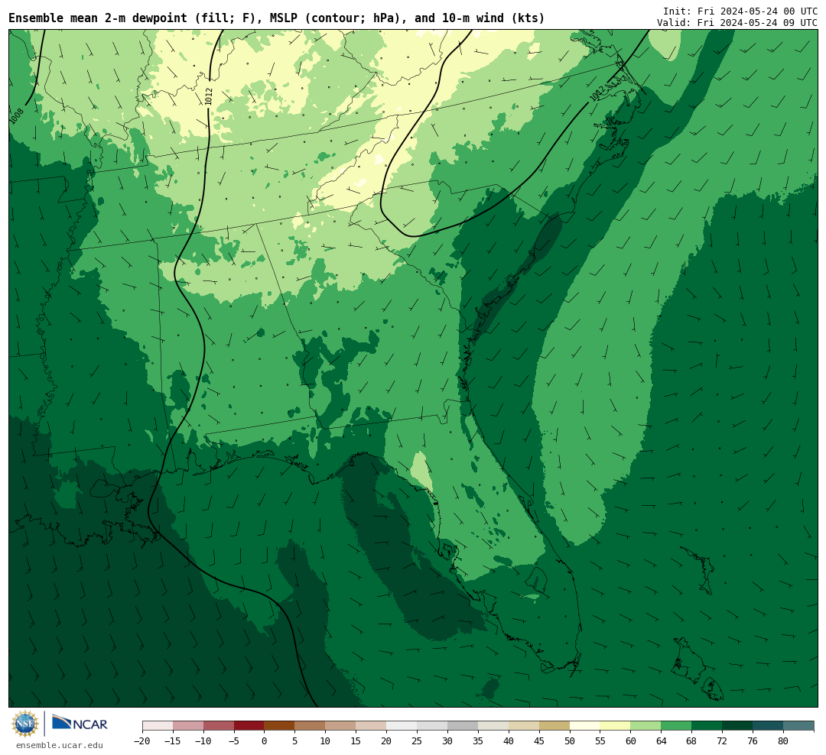Click the light green 60 to 64 swatch
Screen dimensions: 826x755
tap(646, 726)
